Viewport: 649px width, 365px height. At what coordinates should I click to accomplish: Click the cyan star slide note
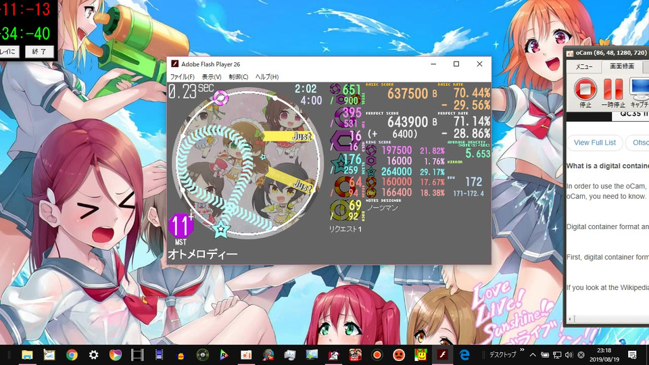[220, 229]
